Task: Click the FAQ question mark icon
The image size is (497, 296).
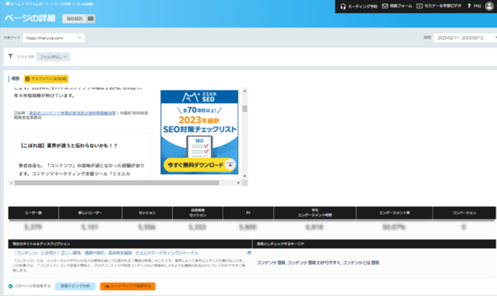Action: 469,6
